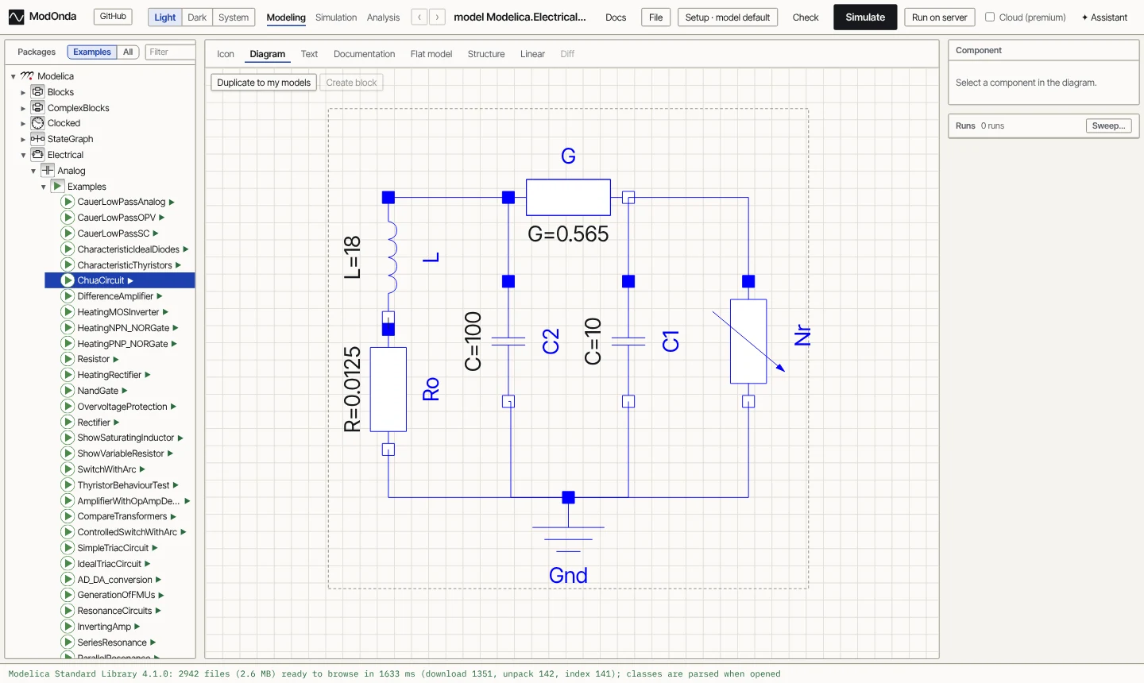Viewport: 1144px width, 683px height.
Task: Click the Electrical package icon
Action: coord(37,155)
